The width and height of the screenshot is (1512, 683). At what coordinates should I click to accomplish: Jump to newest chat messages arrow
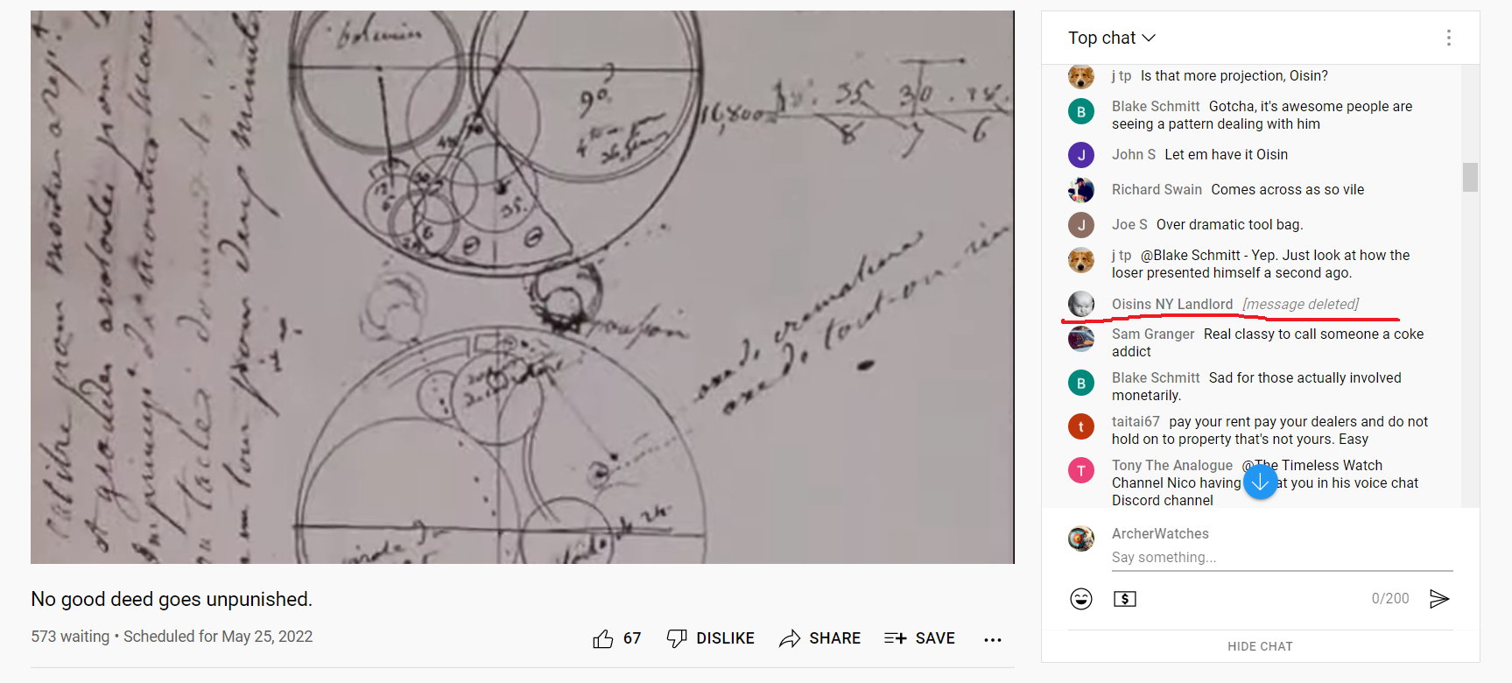coord(1261,482)
